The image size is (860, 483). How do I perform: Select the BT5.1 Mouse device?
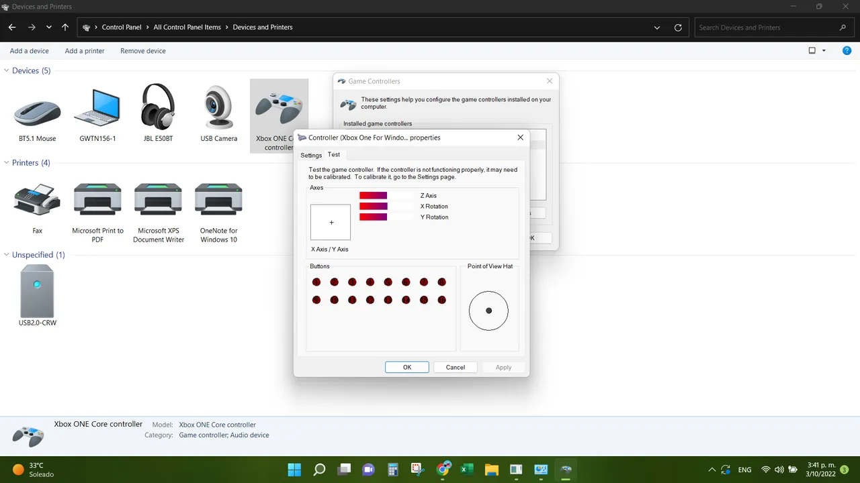[x=38, y=114]
